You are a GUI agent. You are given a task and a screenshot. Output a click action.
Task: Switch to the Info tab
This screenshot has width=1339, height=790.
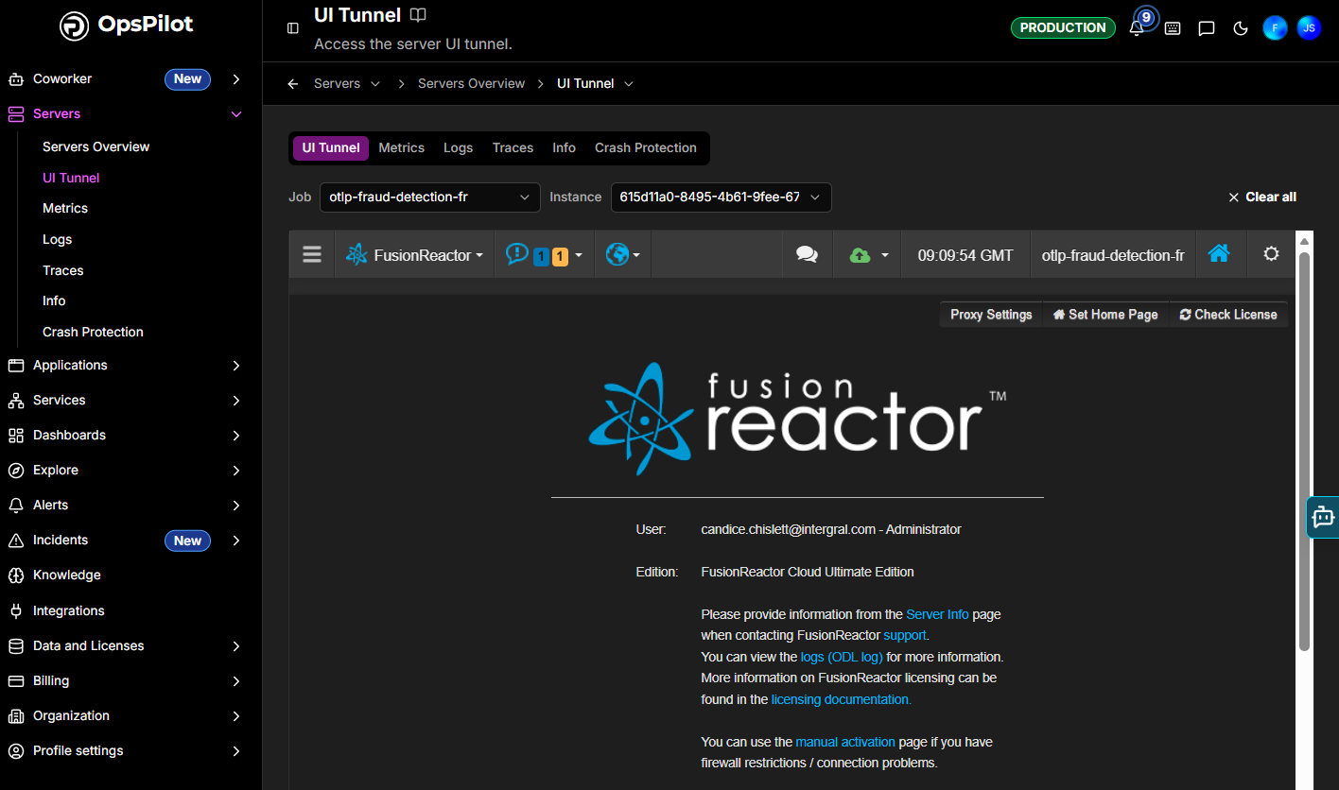coord(565,148)
